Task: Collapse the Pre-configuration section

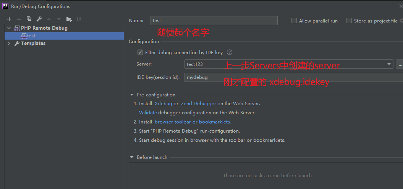Action: pyautogui.click(x=132, y=95)
